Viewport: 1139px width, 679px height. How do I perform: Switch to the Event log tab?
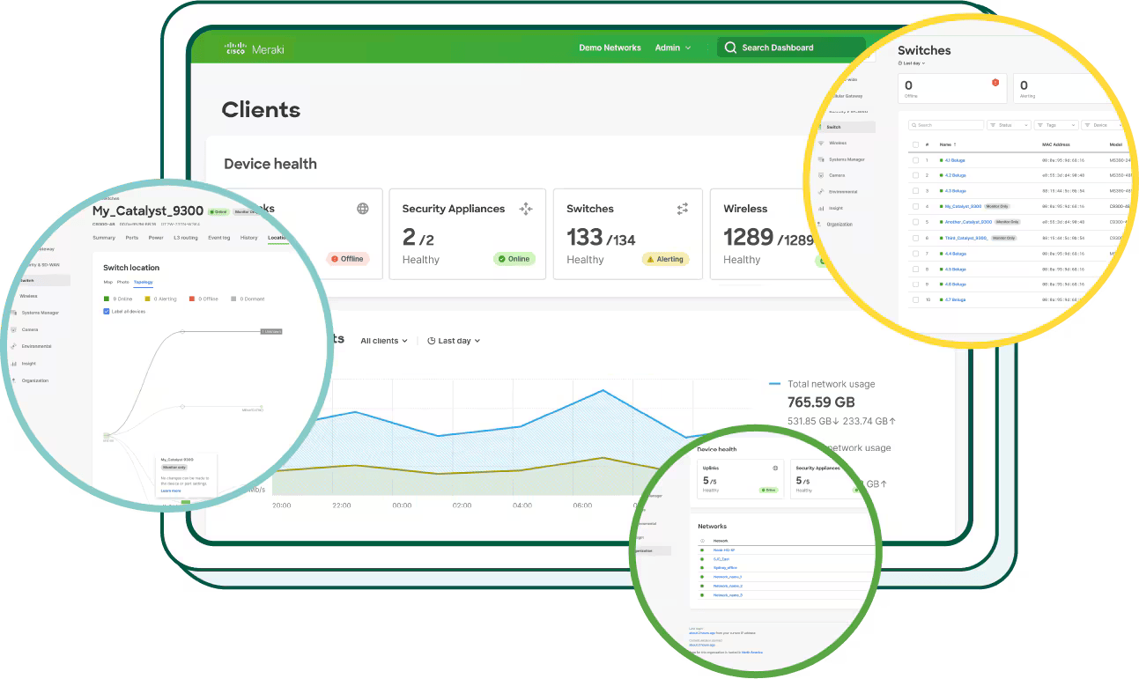click(218, 238)
